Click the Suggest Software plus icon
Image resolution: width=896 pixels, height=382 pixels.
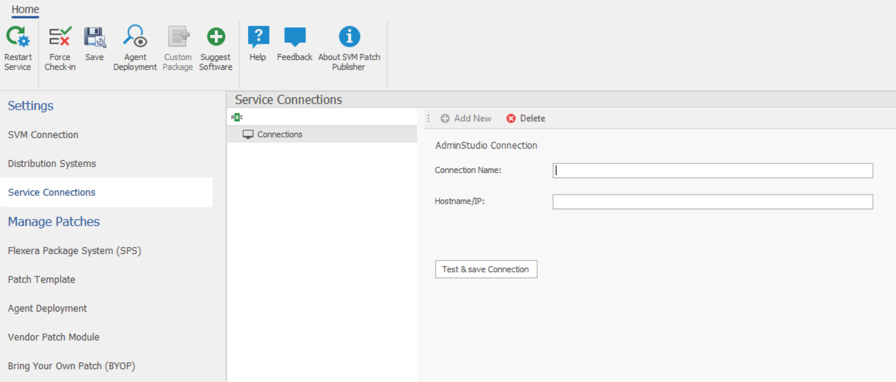tap(216, 38)
